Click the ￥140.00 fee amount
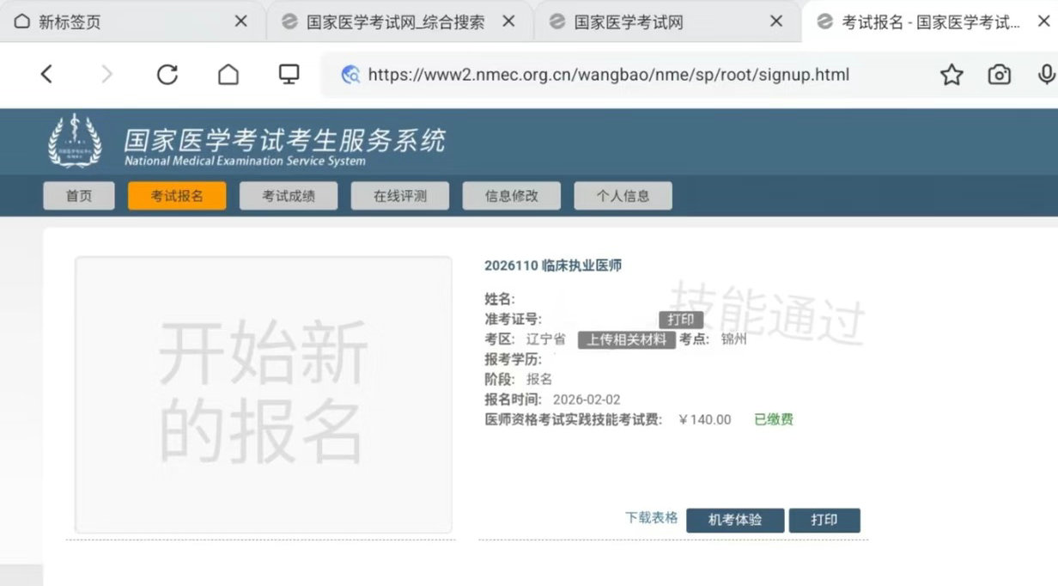 pos(705,419)
